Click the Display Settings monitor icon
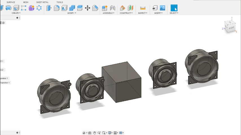 110,133
